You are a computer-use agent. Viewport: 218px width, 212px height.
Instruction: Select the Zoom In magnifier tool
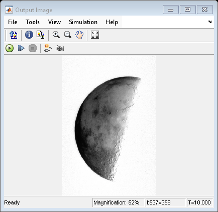(56, 35)
